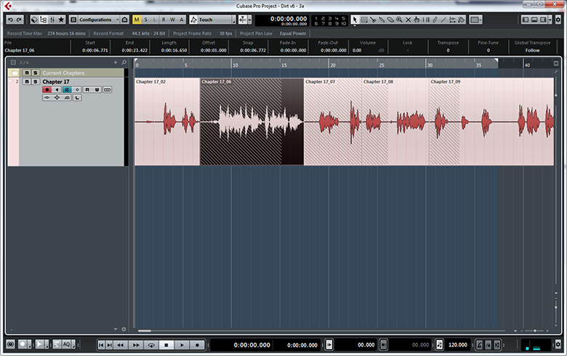Image resolution: width=567 pixels, height=356 pixels.
Task: Enable record on Chapter 17 track
Action: (47, 89)
